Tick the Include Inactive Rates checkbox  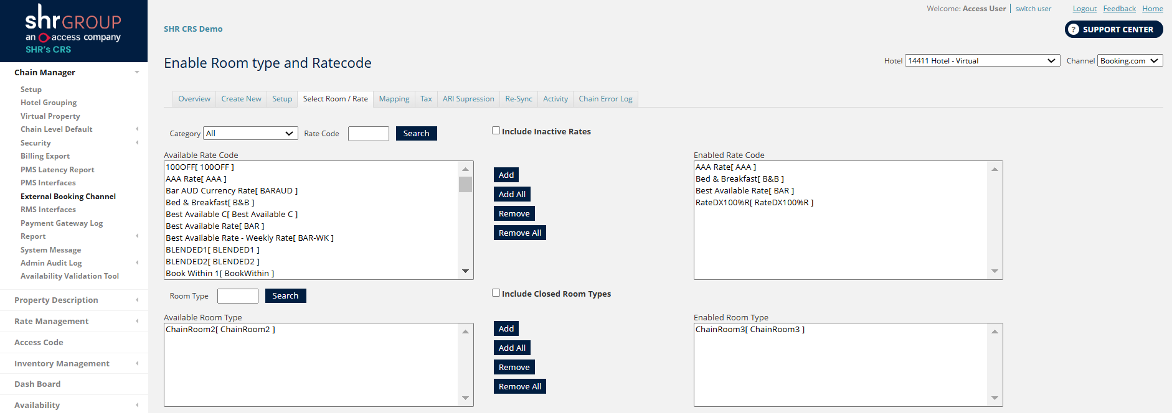[x=496, y=131]
